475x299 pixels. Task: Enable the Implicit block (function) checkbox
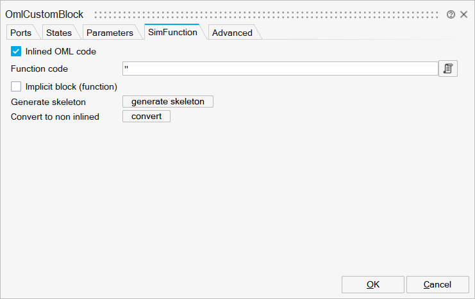[x=17, y=86]
